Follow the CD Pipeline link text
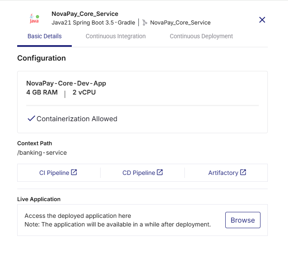288x263 pixels. click(138, 173)
